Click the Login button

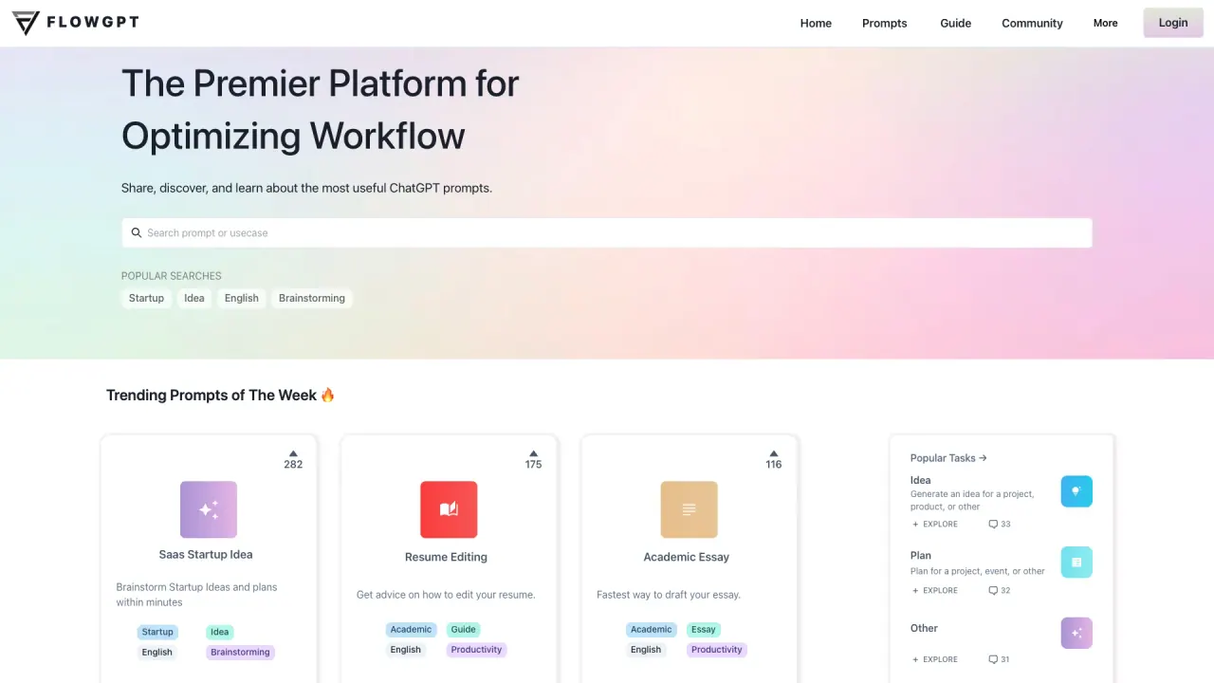click(1173, 23)
